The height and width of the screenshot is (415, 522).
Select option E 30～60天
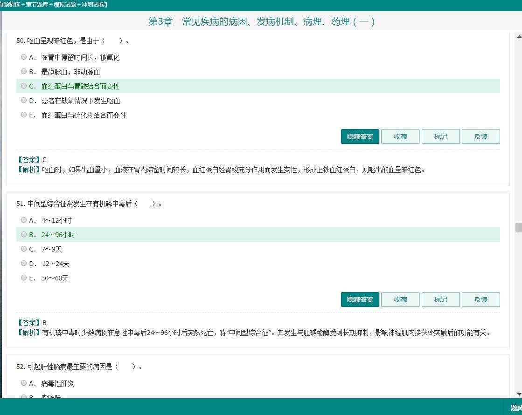point(24,278)
